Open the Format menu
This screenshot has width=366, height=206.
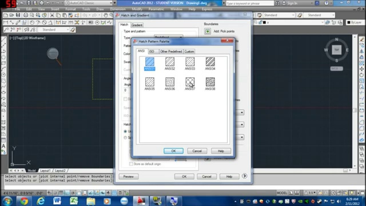coord(71,9)
